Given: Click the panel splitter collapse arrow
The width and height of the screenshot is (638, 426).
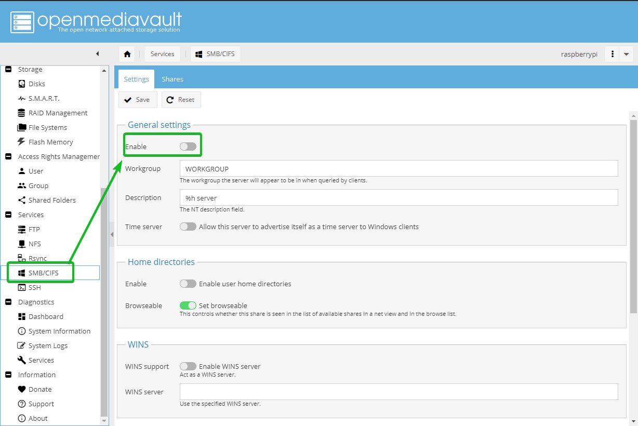Looking at the screenshot, I should point(112,235).
